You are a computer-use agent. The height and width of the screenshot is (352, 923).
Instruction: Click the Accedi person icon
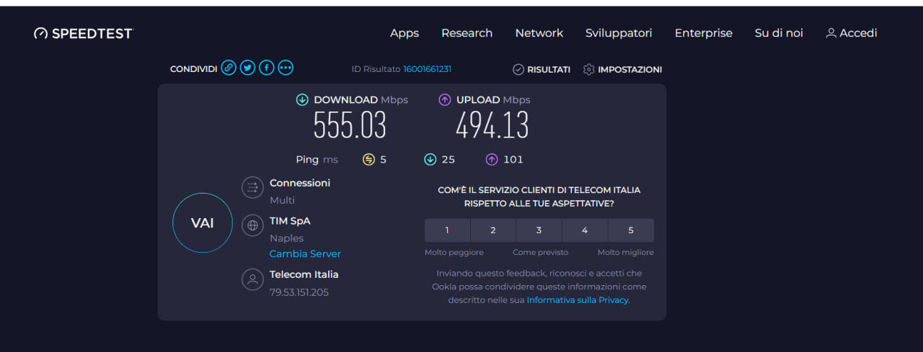point(831,33)
